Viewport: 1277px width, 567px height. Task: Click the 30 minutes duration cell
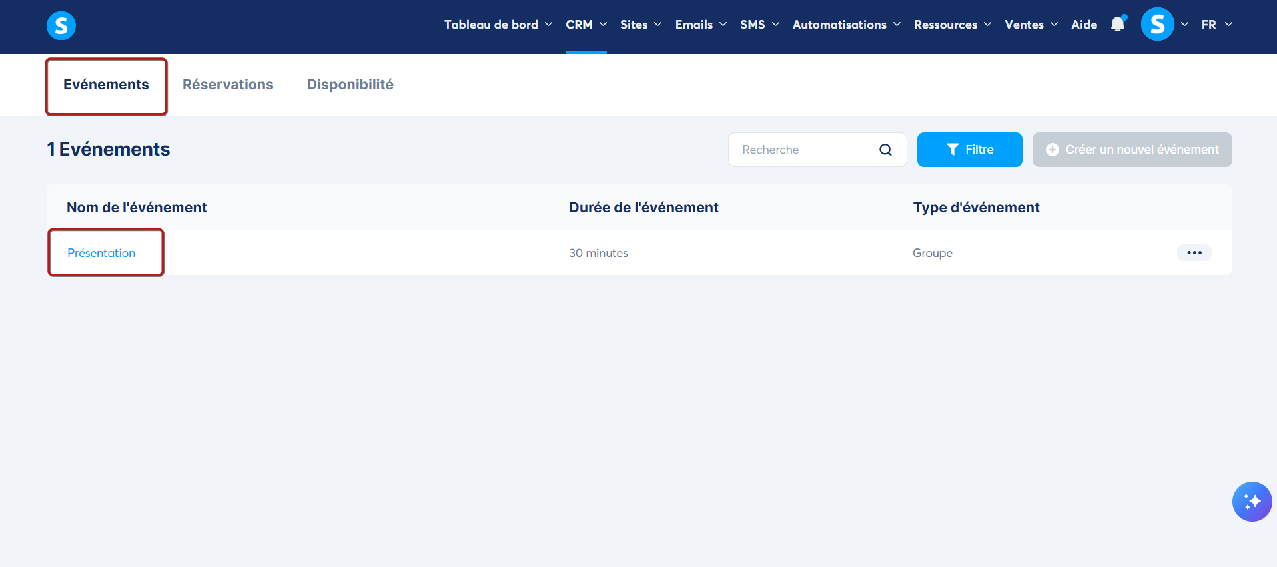point(598,253)
